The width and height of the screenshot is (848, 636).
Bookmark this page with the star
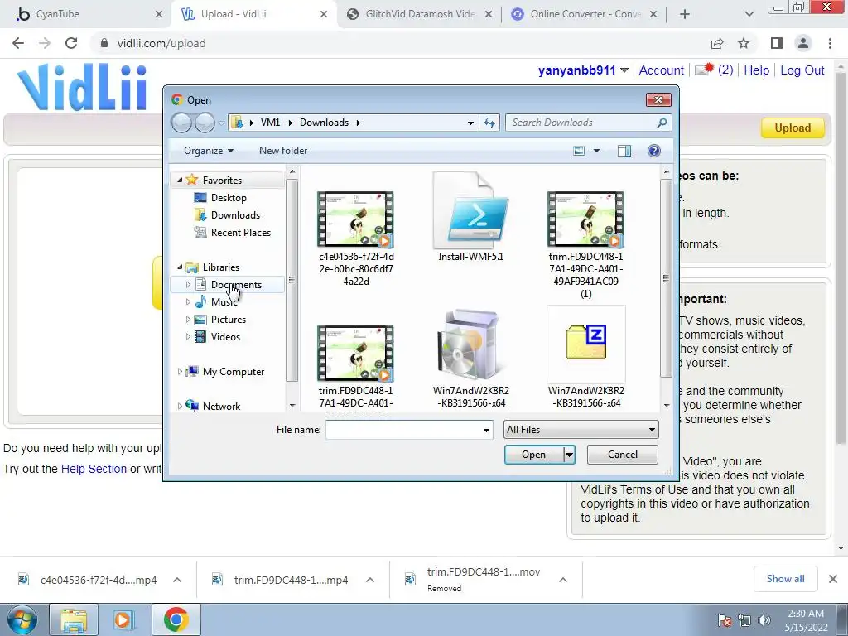point(744,43)
